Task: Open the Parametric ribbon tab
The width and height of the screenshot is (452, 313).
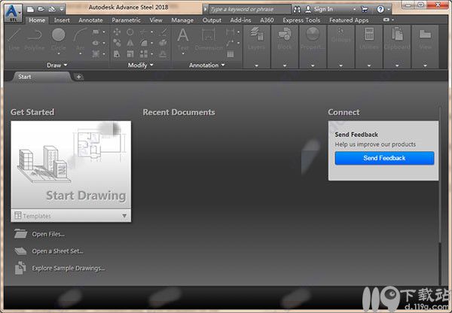Action: tap(127, 20)
